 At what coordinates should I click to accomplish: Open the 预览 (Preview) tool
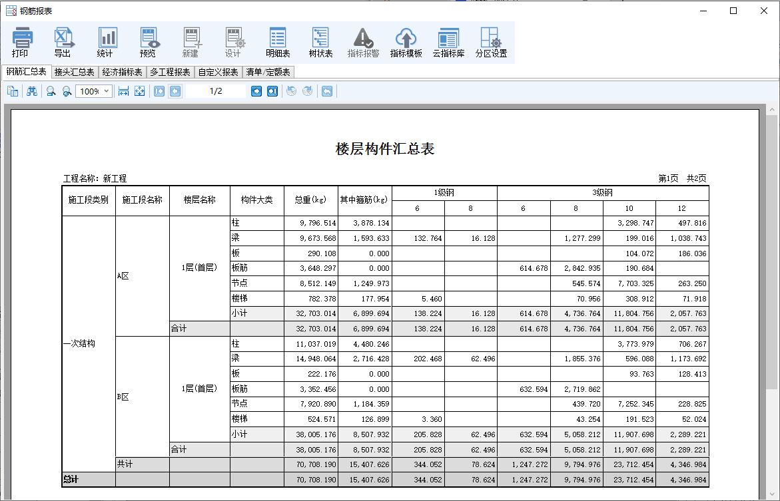[x=149, y=42]
